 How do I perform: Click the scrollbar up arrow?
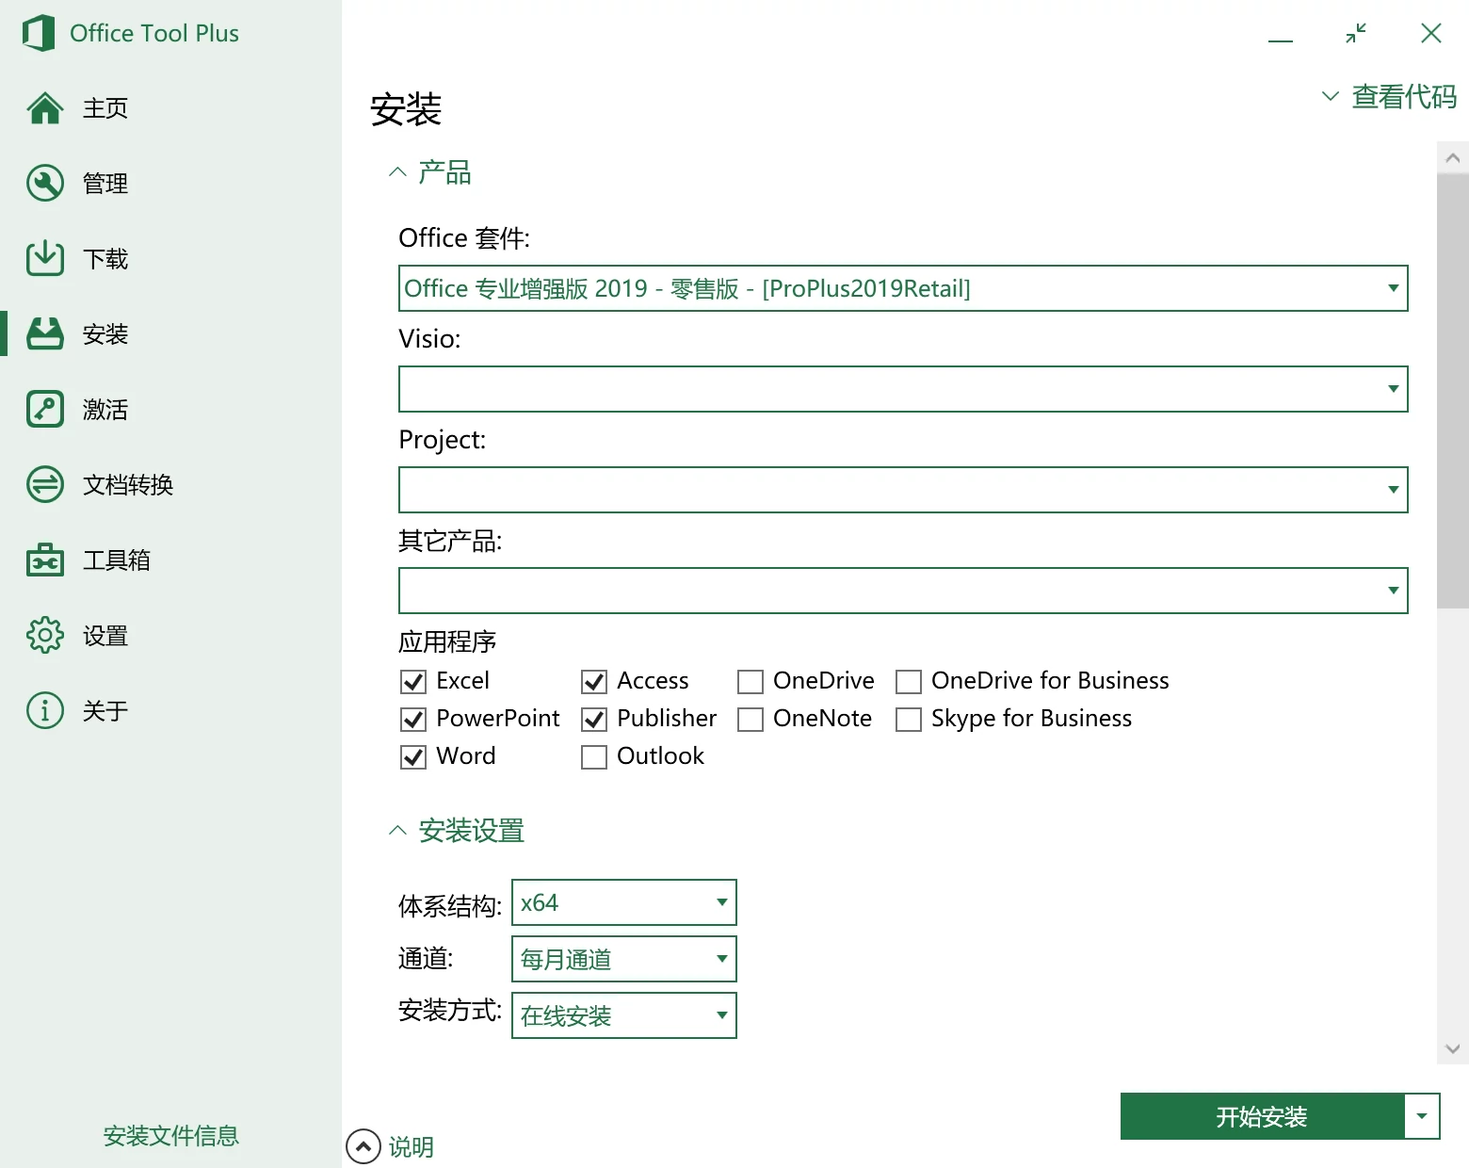point(1453,158)
